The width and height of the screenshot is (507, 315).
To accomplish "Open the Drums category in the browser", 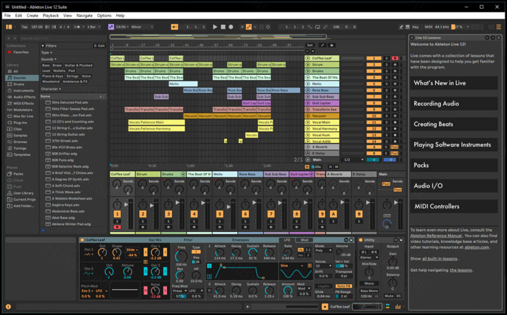I will (19, 84).
